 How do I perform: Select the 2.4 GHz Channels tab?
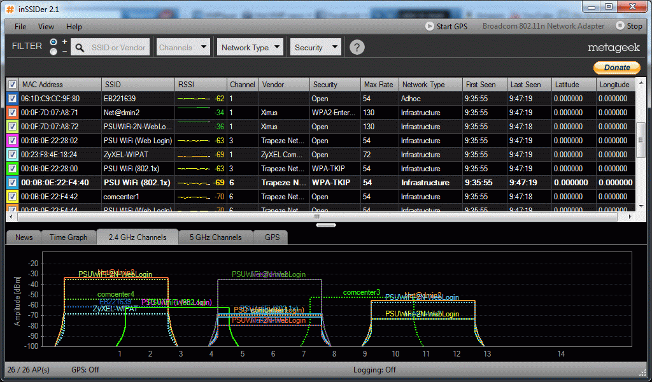[138, 237]
